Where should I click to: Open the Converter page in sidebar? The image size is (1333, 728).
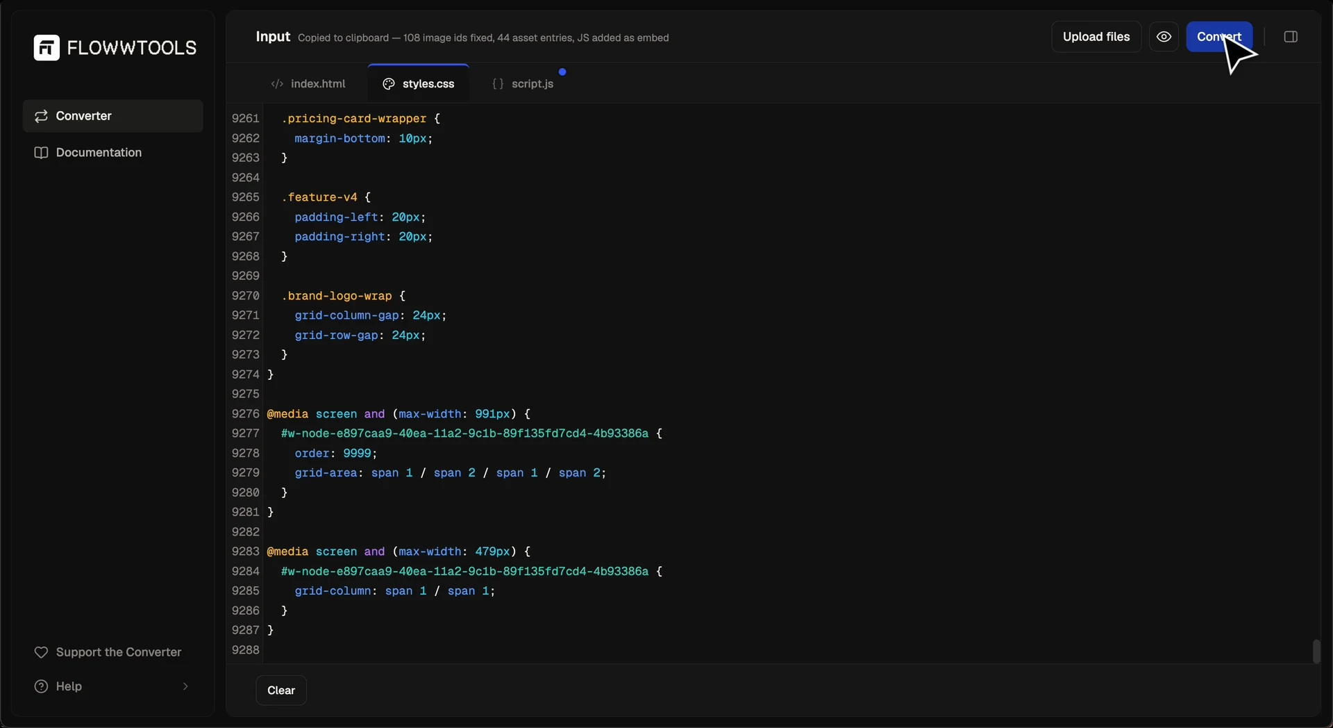[113, 116]
